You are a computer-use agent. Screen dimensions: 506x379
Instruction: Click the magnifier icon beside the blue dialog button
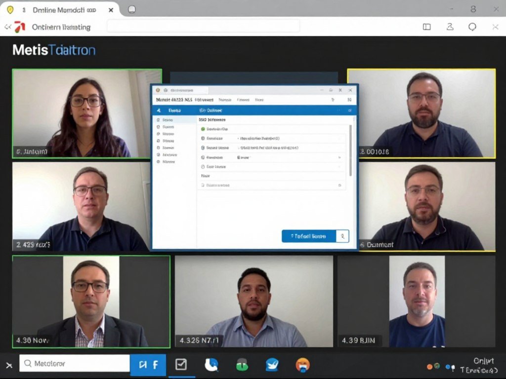342,236
